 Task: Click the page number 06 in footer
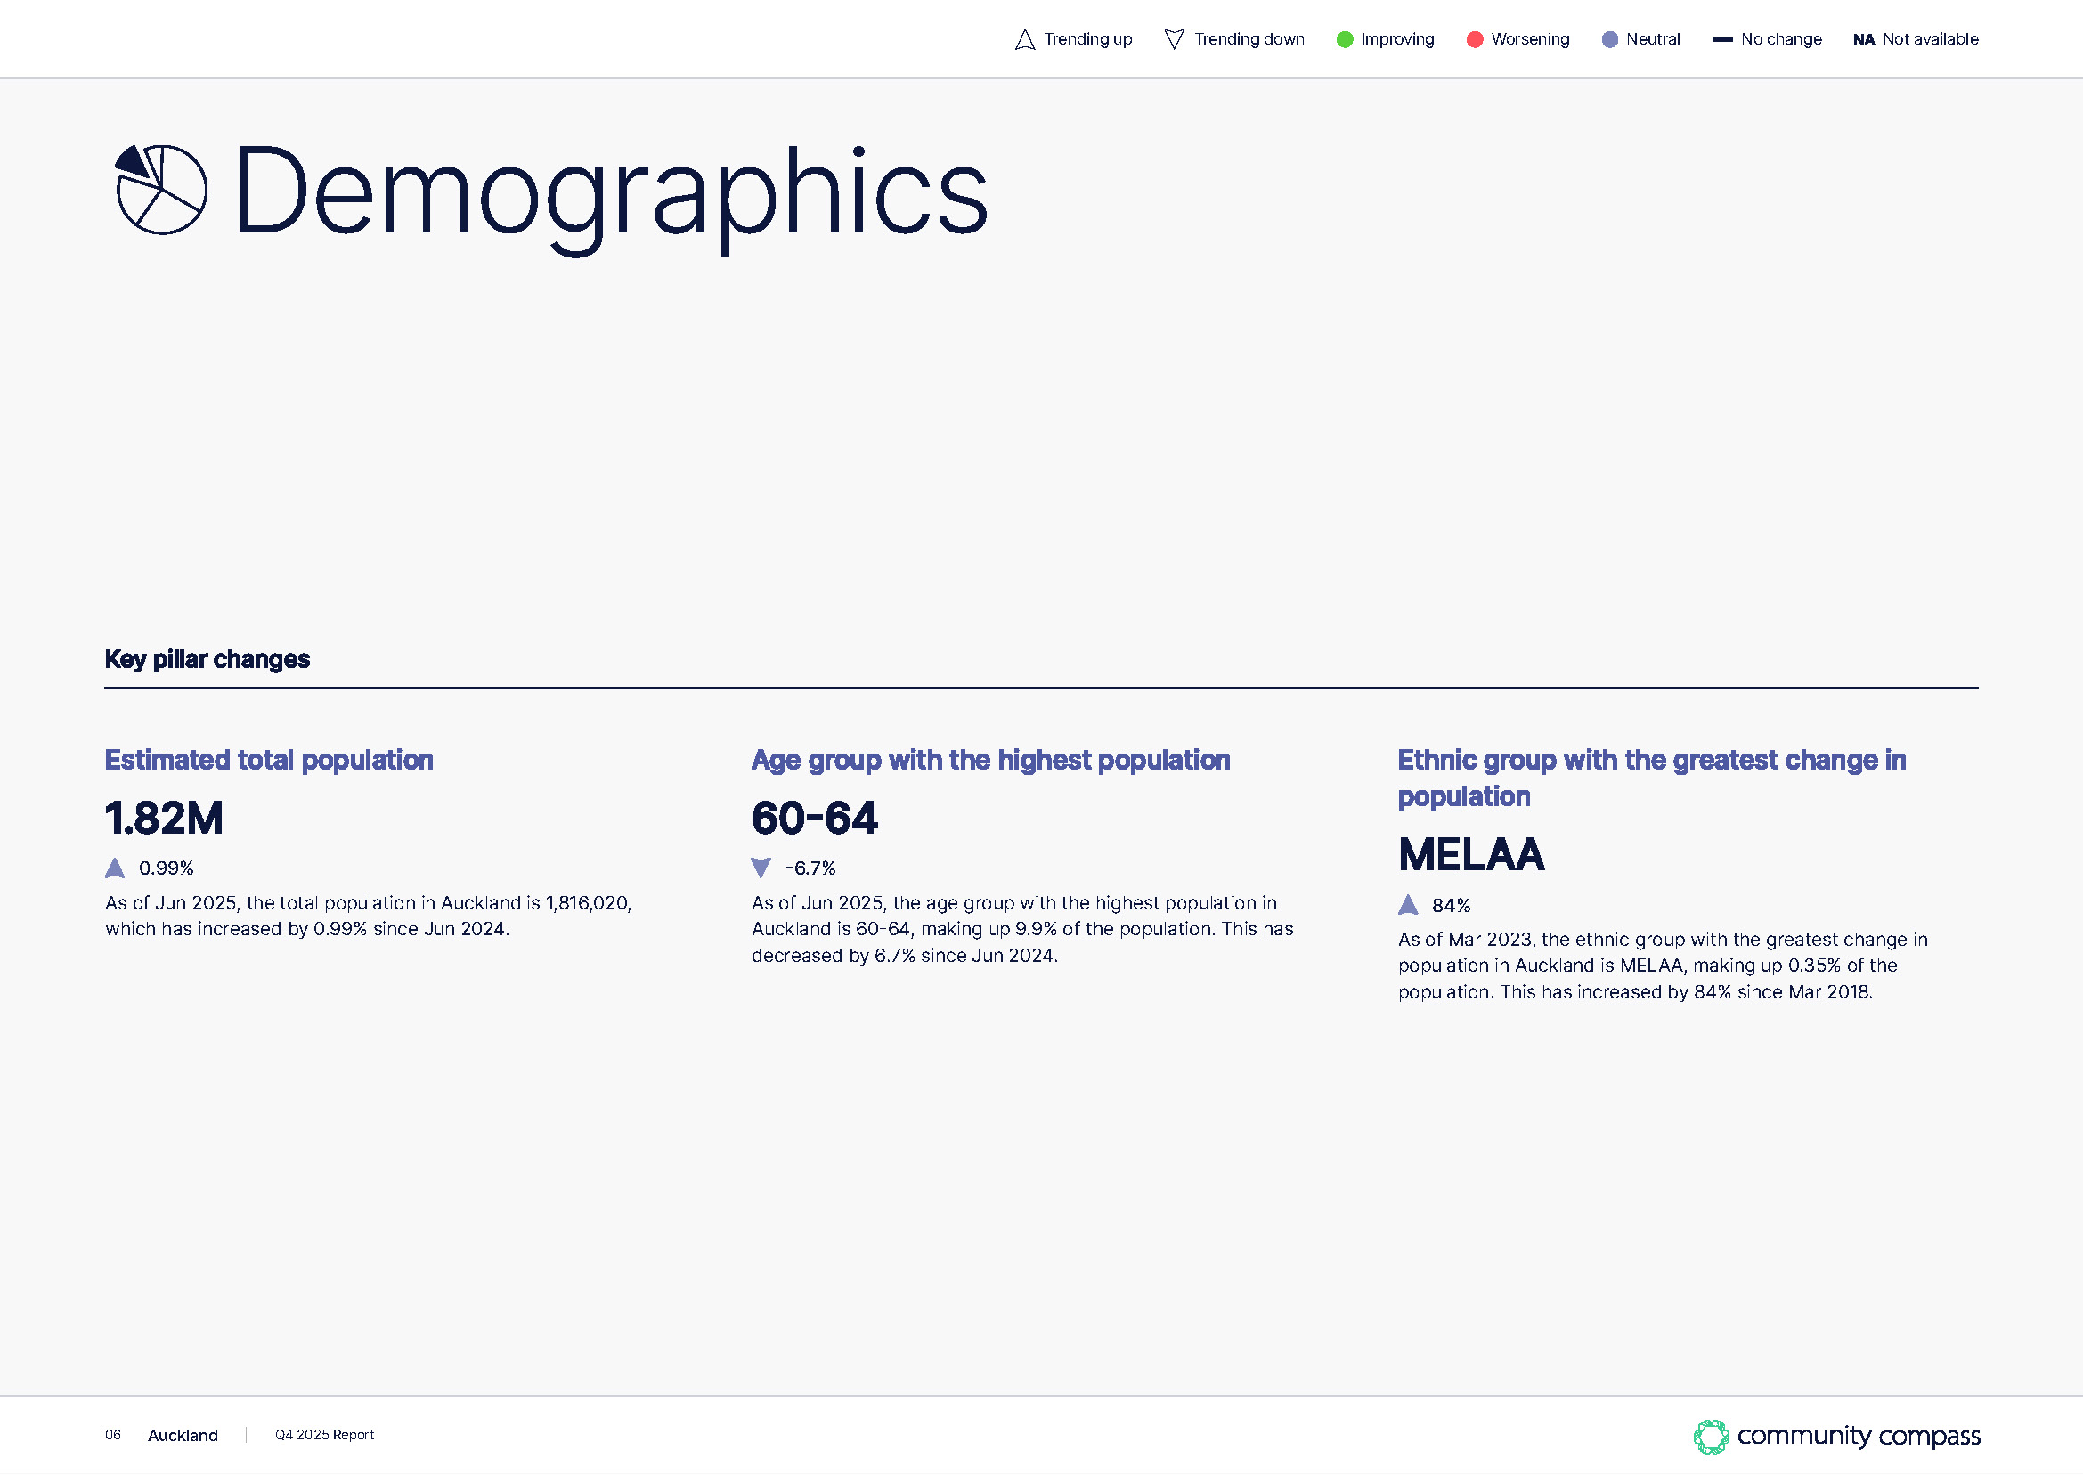tap(112, 1435)
